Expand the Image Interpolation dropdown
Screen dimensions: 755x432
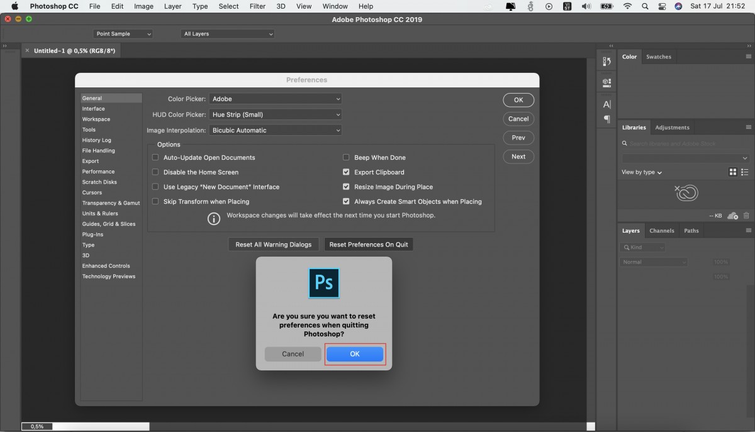click(x=276, y=130)
